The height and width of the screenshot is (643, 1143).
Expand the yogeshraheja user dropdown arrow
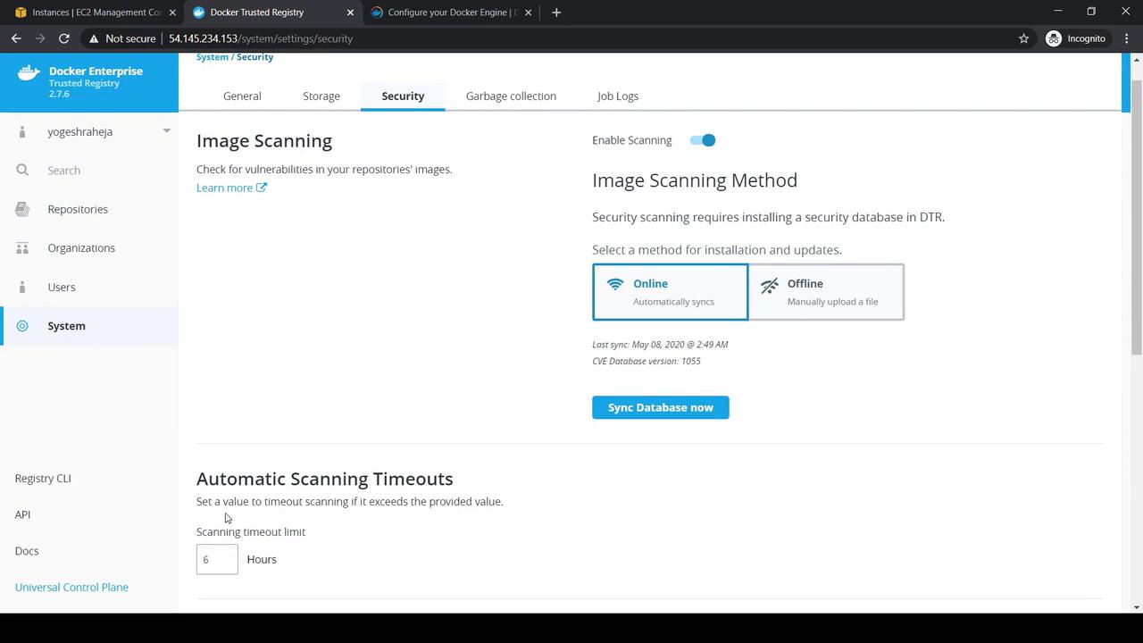pyautogui.click(x=166, y=131)
